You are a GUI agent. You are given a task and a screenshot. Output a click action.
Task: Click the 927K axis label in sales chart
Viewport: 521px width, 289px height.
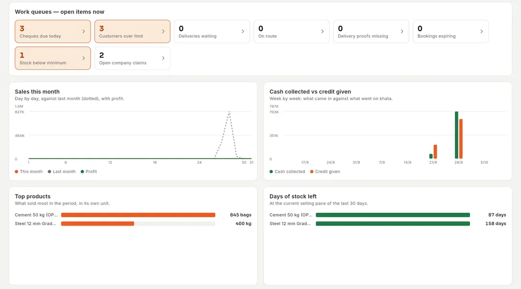coord(19,112)
